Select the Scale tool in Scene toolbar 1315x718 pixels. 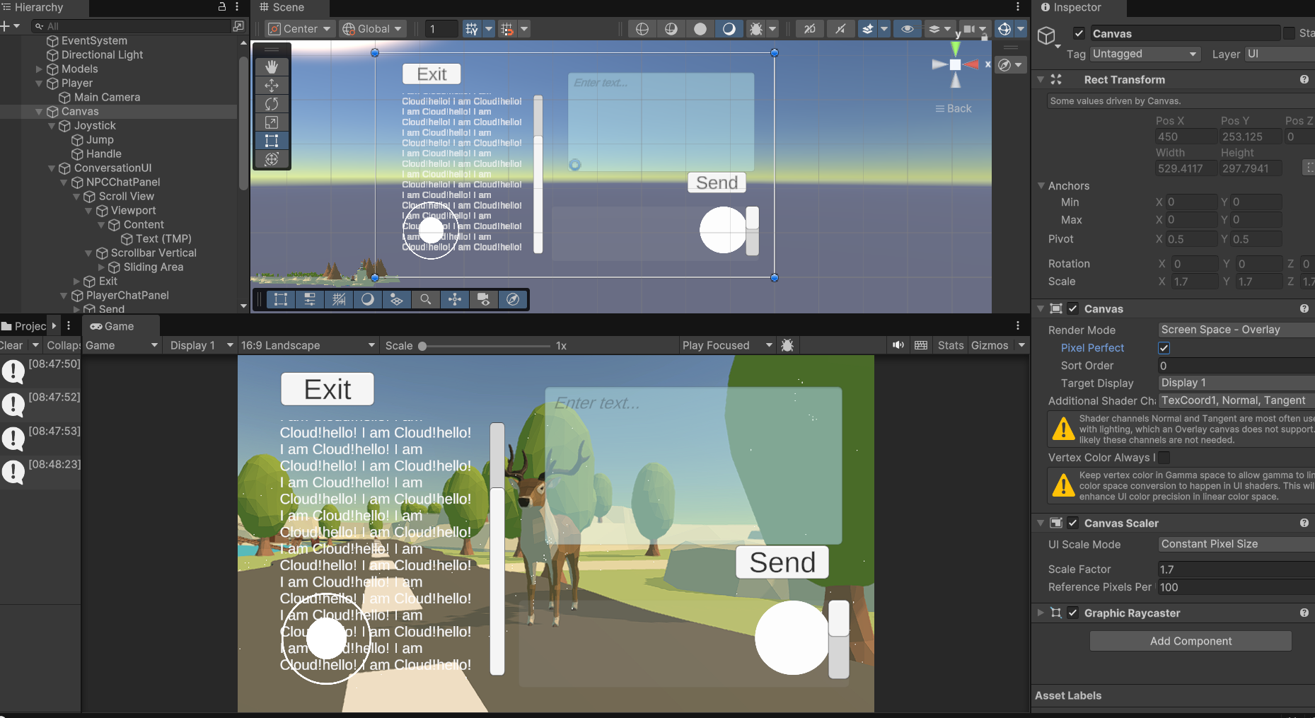pos(272,122)
